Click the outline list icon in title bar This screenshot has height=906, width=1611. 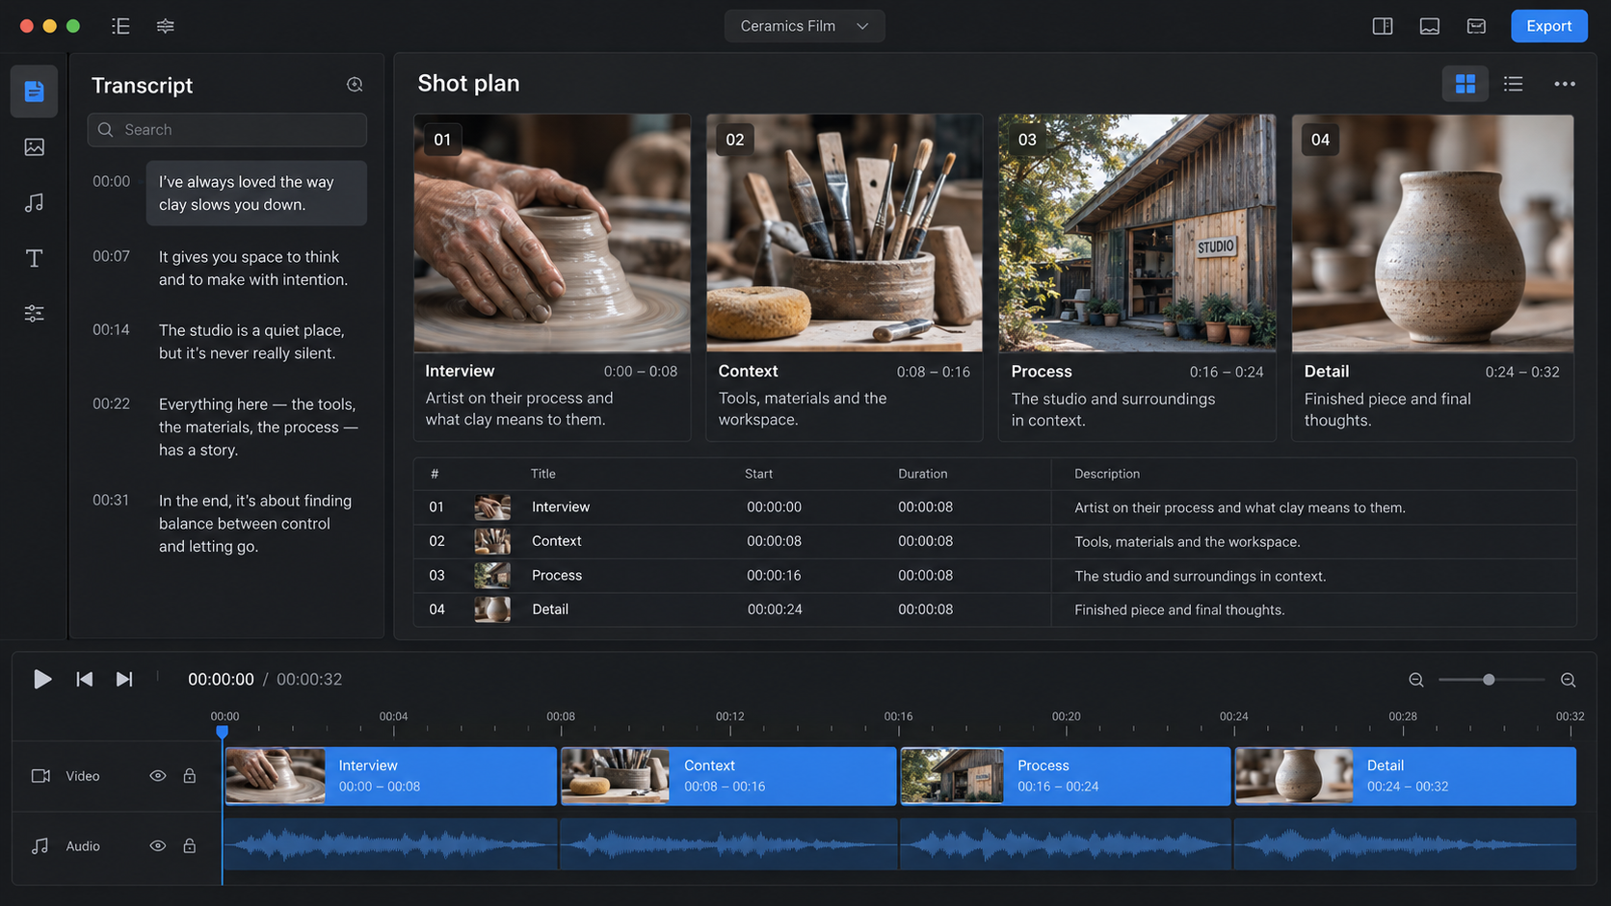[120, 26]
